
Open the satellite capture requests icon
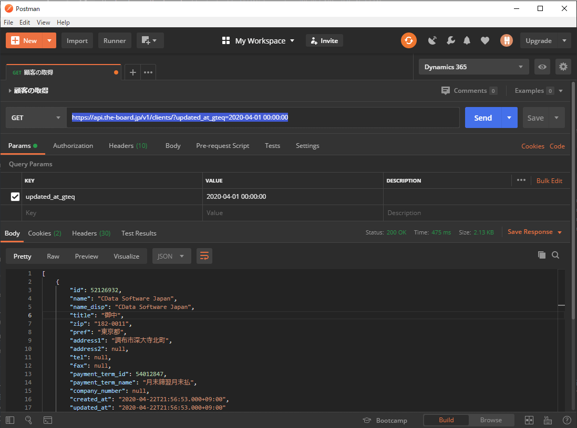point(432,40)
